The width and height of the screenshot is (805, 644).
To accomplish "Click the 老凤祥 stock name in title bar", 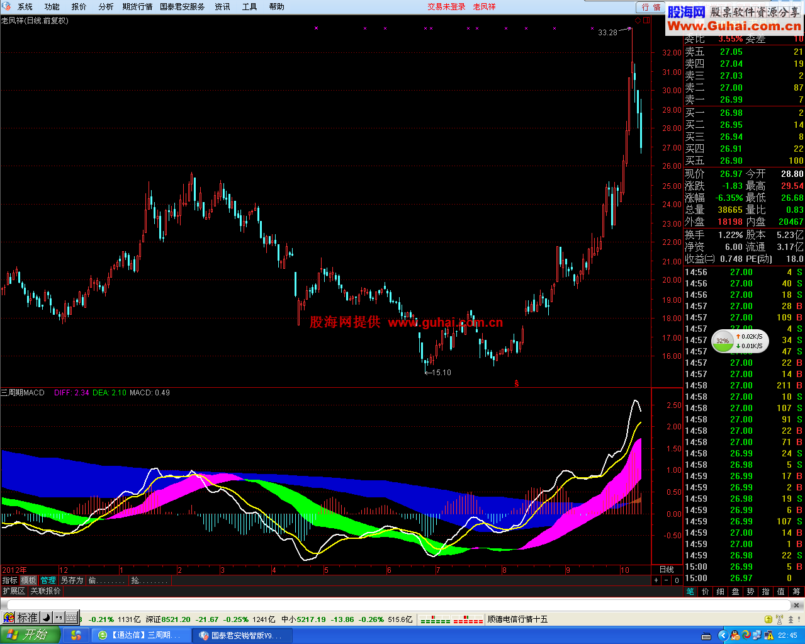I will pos(484,6).
